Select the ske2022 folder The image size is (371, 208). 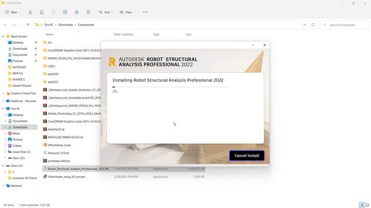[x=53, y=82]
